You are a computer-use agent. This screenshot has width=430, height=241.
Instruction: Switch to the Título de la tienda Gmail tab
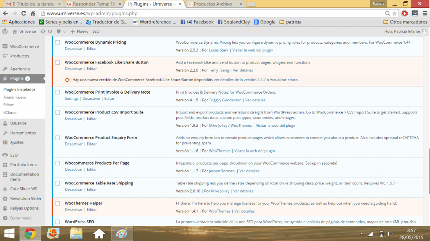(34, 4)
